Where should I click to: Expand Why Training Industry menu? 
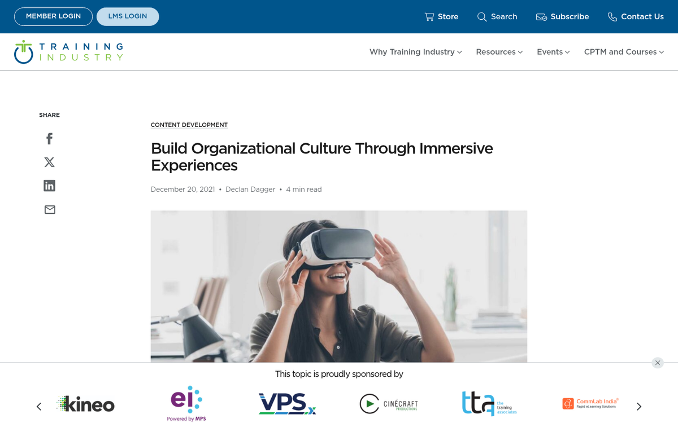coord(415,52)
